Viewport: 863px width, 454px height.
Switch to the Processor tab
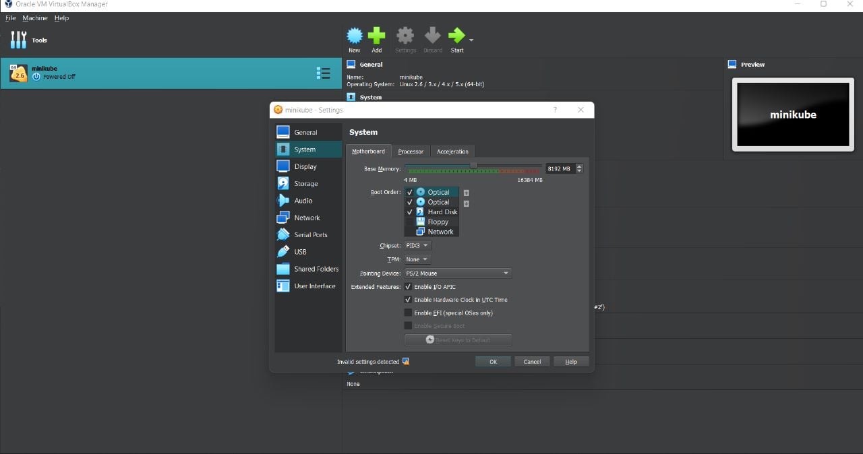411,152
